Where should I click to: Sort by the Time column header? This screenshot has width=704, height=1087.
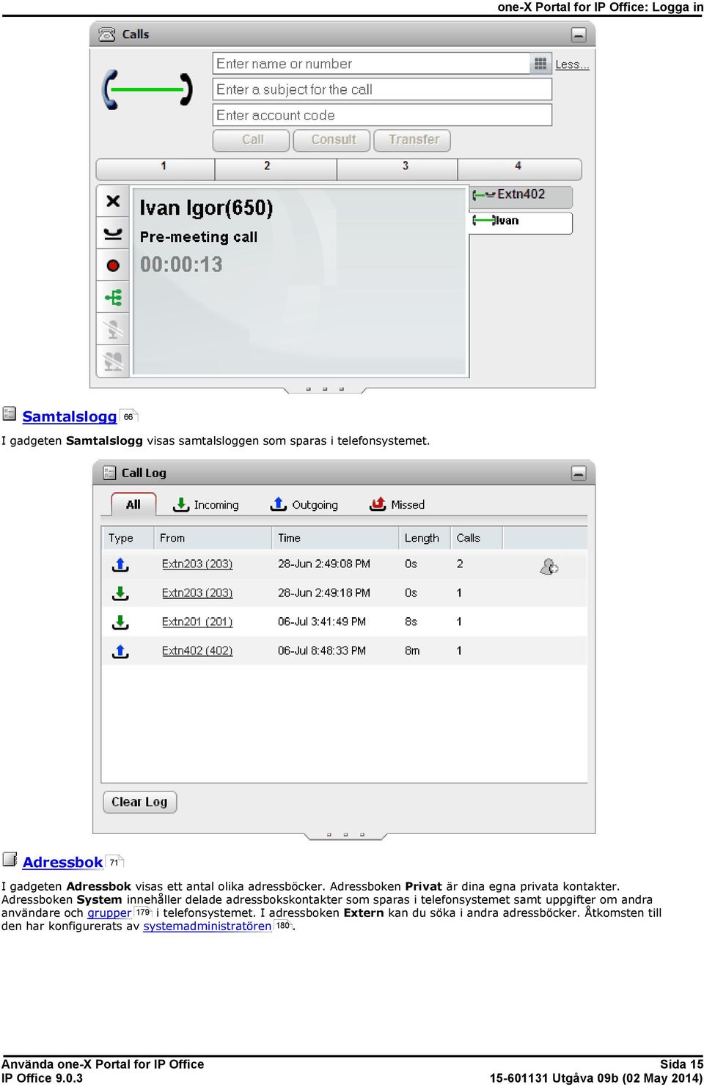pyautogui.click(x=335, y=538)
